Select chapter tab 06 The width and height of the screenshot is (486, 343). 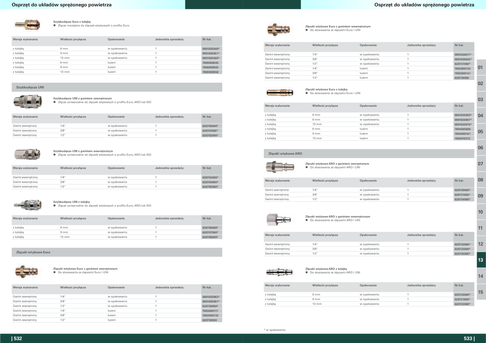pyautogui.click(x=481, y=148)
